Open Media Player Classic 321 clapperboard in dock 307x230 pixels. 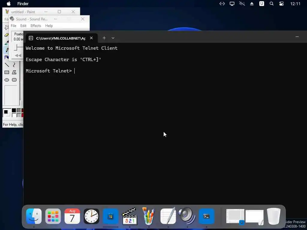(x=130, y=216)
